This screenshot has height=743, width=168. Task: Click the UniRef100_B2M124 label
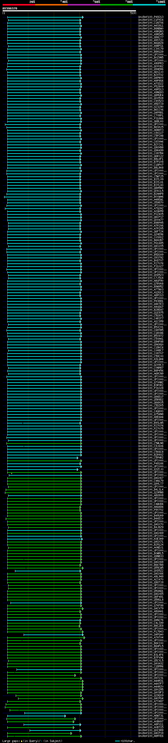tap(151, 545)
